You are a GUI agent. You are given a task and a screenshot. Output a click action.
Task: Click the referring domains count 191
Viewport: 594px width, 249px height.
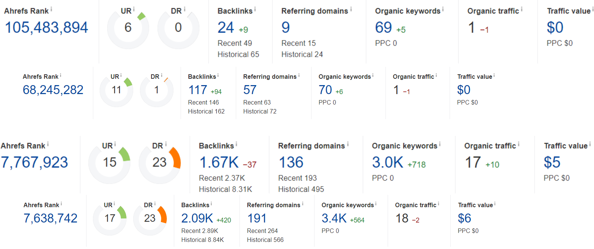pos(257,218)
